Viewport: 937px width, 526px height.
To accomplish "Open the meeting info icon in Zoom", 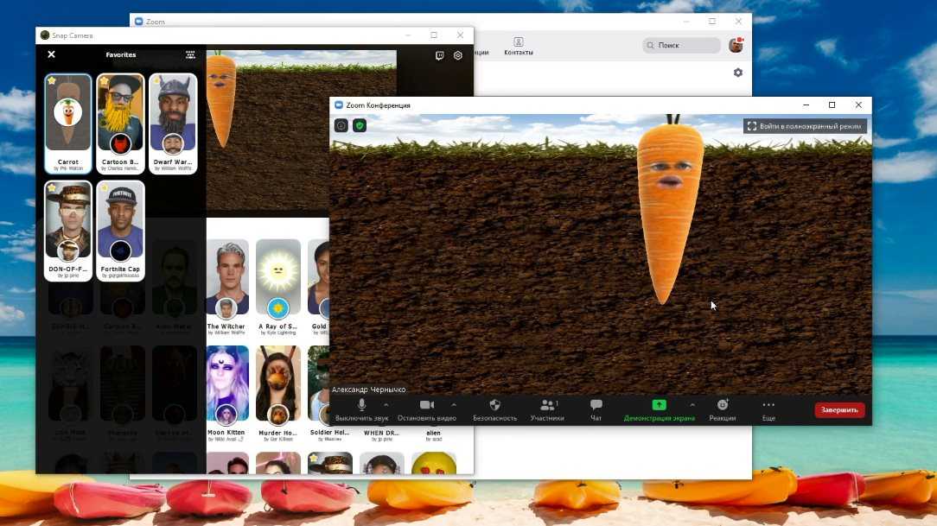I will pos(341,126).
